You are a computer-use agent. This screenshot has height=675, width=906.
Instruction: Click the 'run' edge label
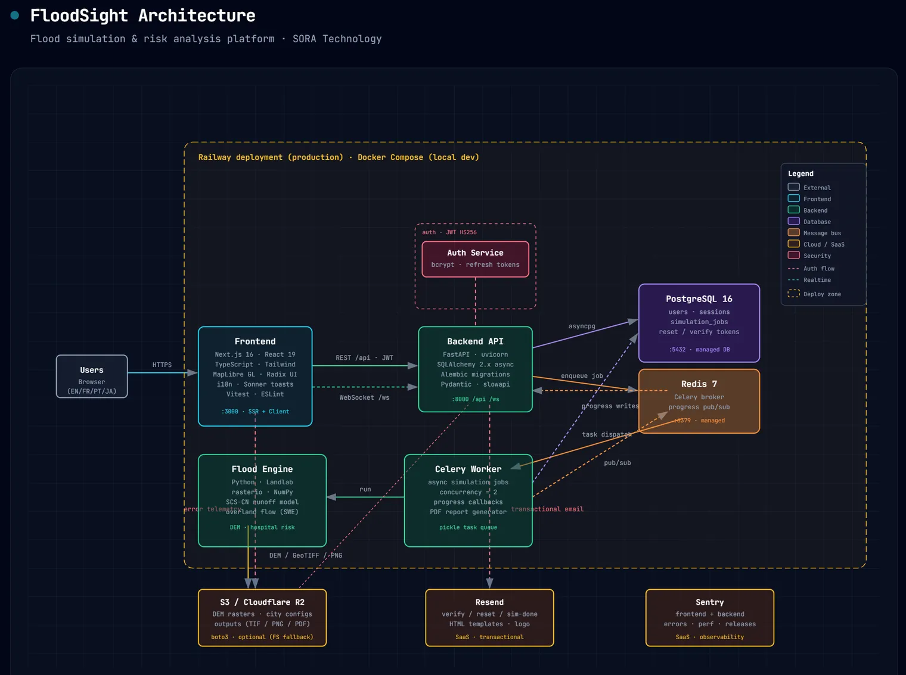[x=365, y=489]
